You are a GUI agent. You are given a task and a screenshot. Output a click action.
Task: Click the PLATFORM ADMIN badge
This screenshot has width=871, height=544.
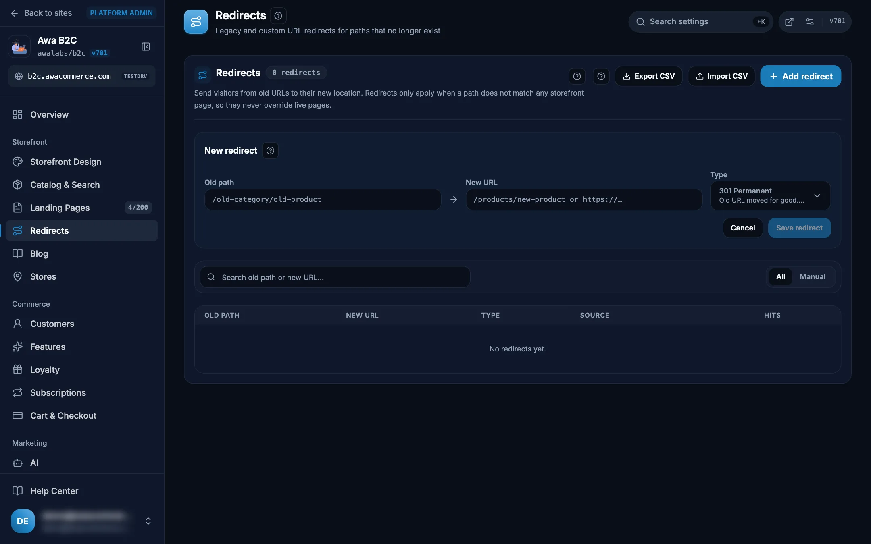[121, 13]
